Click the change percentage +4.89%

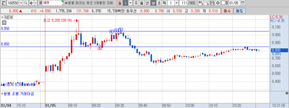pyautogui.click(x=45, y=11)
